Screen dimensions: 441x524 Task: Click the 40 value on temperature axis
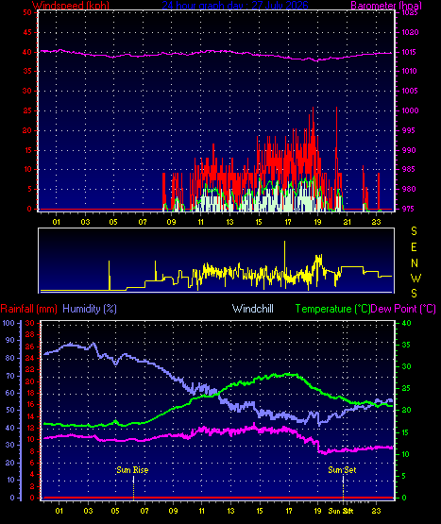406,323
